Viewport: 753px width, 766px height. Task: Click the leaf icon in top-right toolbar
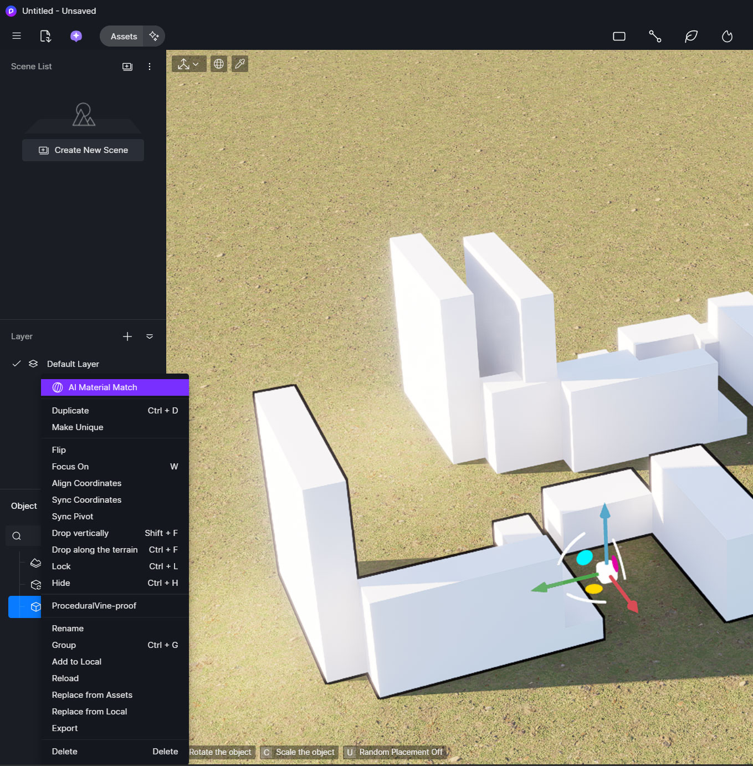click(691, 37)
